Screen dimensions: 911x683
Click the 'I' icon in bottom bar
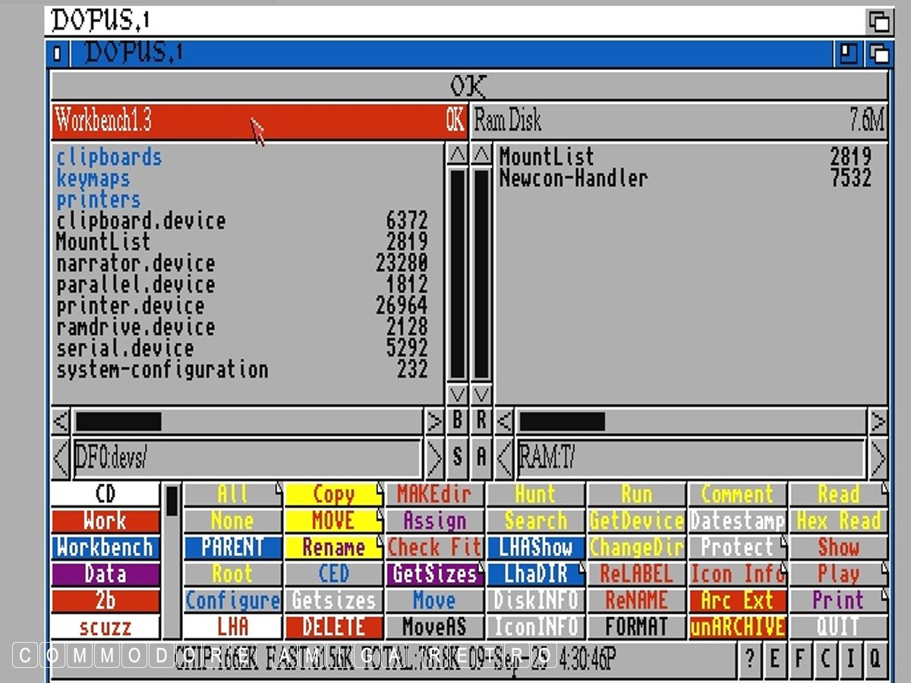tap(850, 658)
